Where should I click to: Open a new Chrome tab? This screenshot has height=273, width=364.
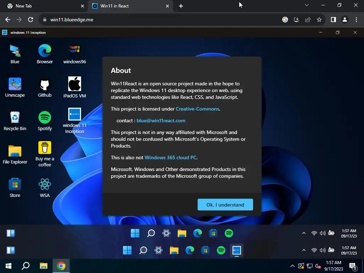[181, 6]
